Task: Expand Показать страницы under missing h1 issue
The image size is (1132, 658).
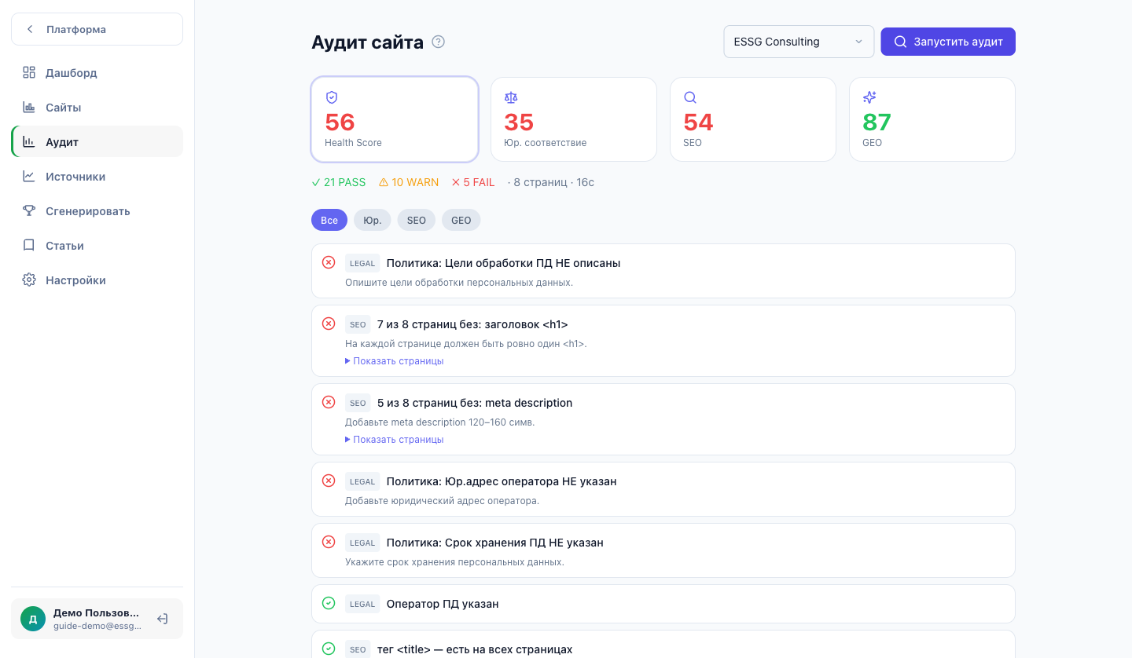Action: [395, 361]
